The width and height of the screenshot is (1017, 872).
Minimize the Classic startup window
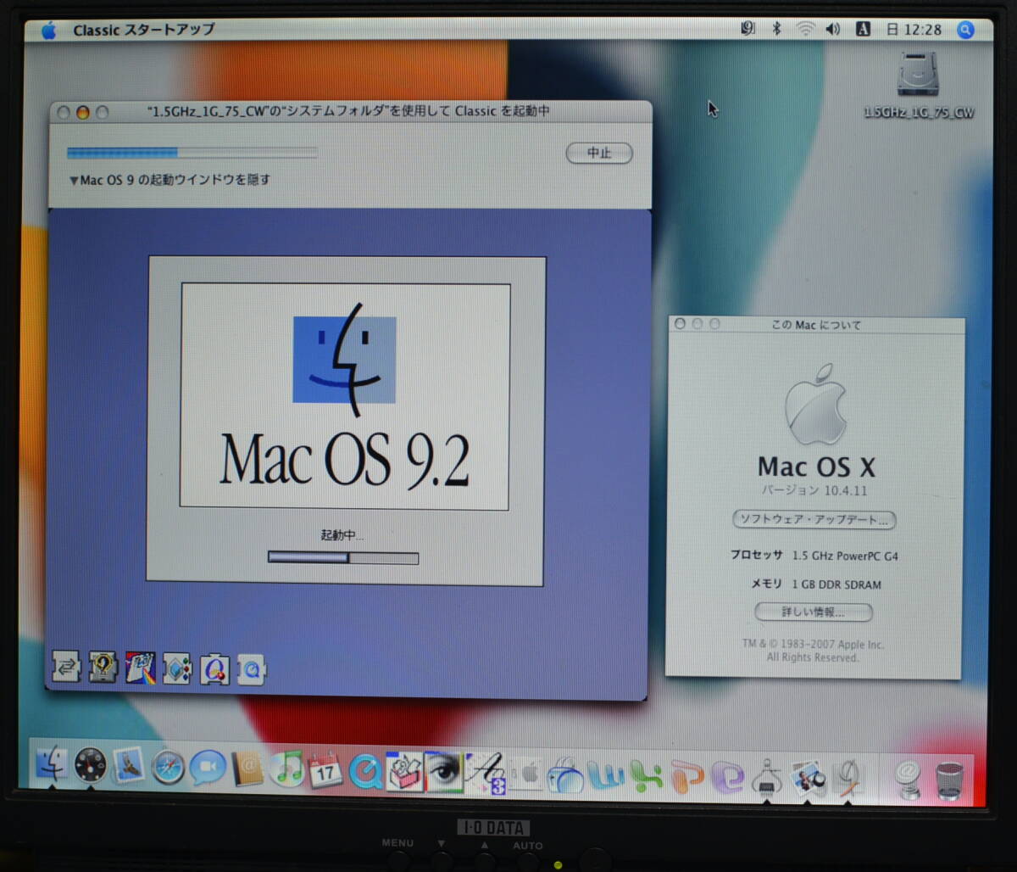point(82,112)
